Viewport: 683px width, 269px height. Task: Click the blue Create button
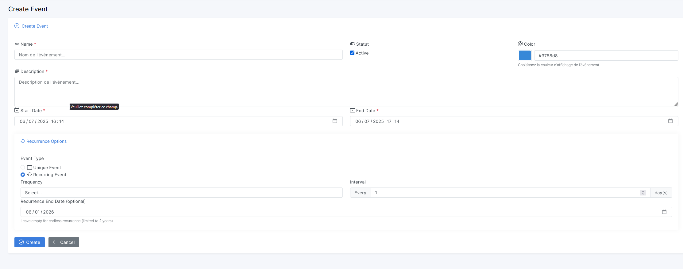pyautogui.click(x=29, y=242)
